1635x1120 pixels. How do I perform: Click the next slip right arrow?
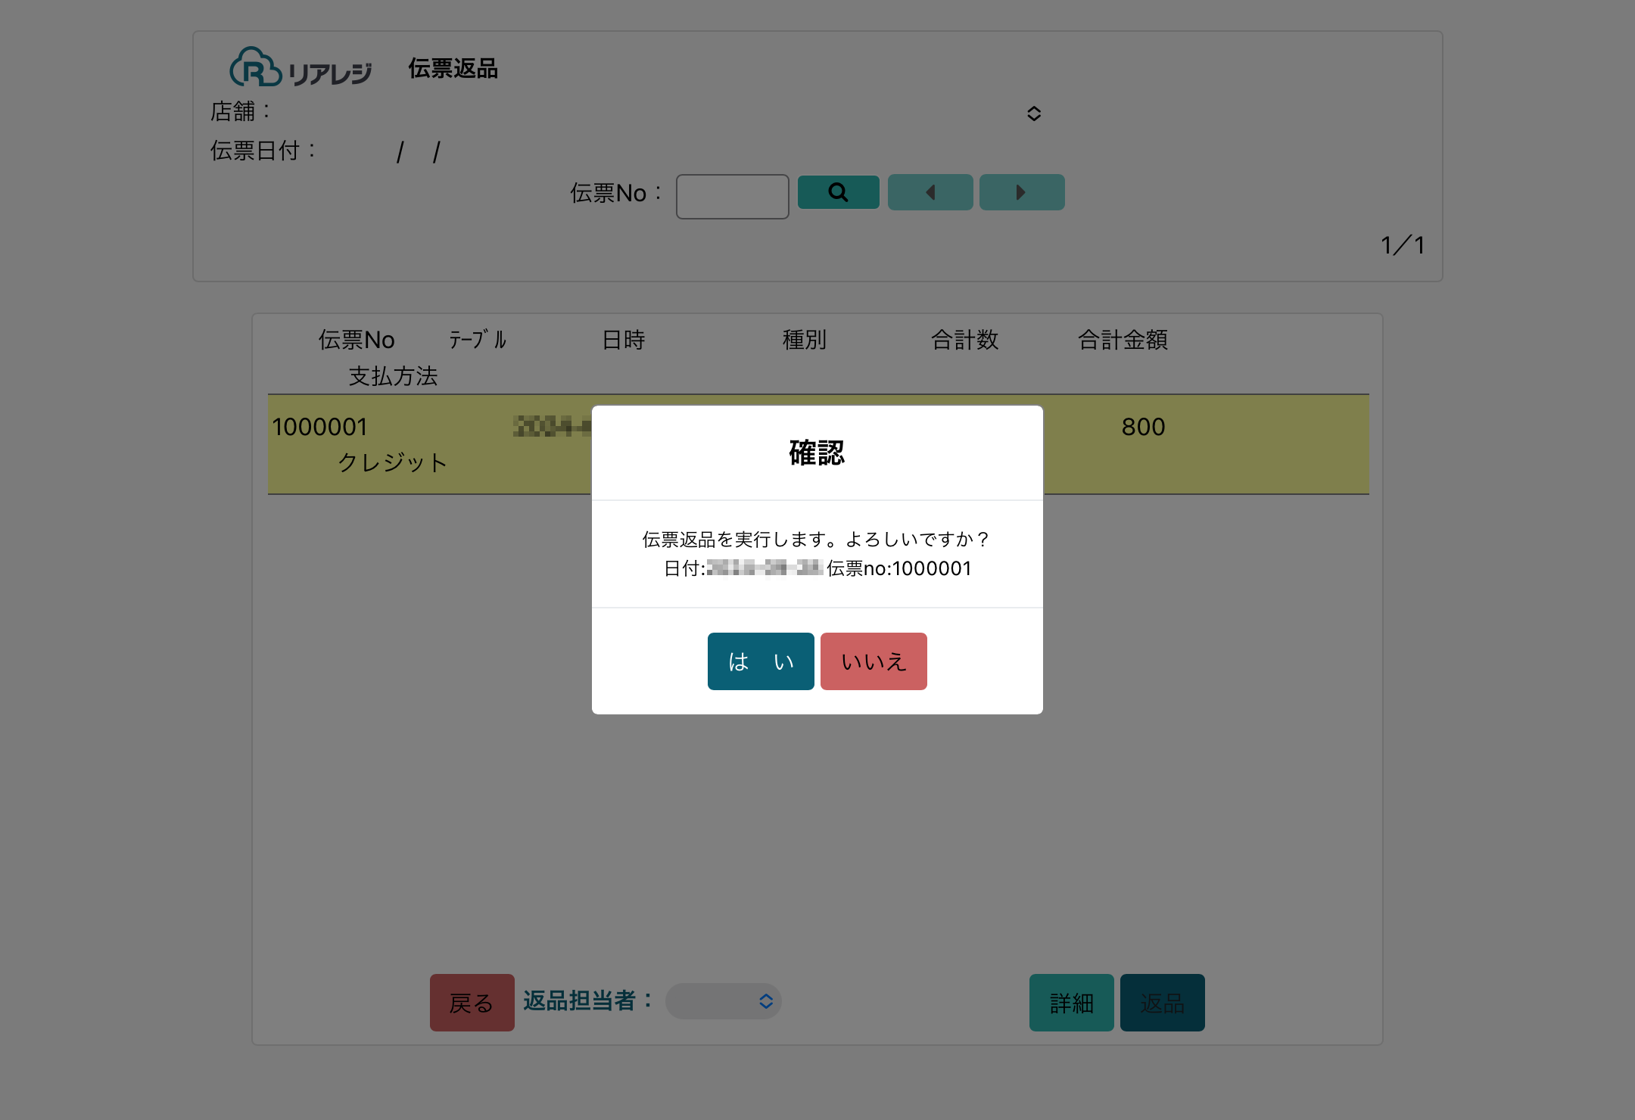coord(1021,192)
